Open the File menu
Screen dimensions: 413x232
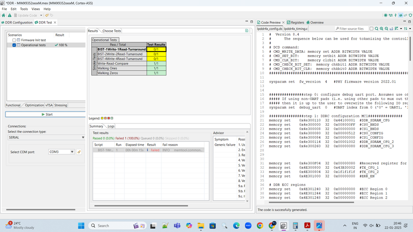tap(5, 9)
